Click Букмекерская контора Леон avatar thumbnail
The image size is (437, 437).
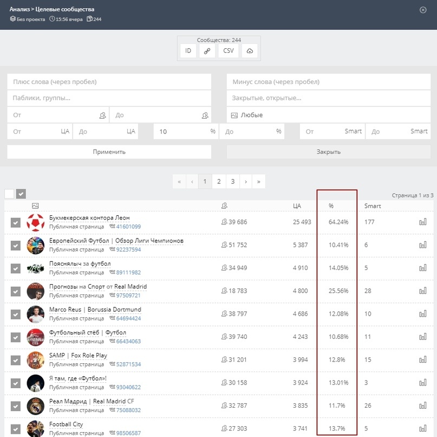pyautogui.click(x=35, y=222)
